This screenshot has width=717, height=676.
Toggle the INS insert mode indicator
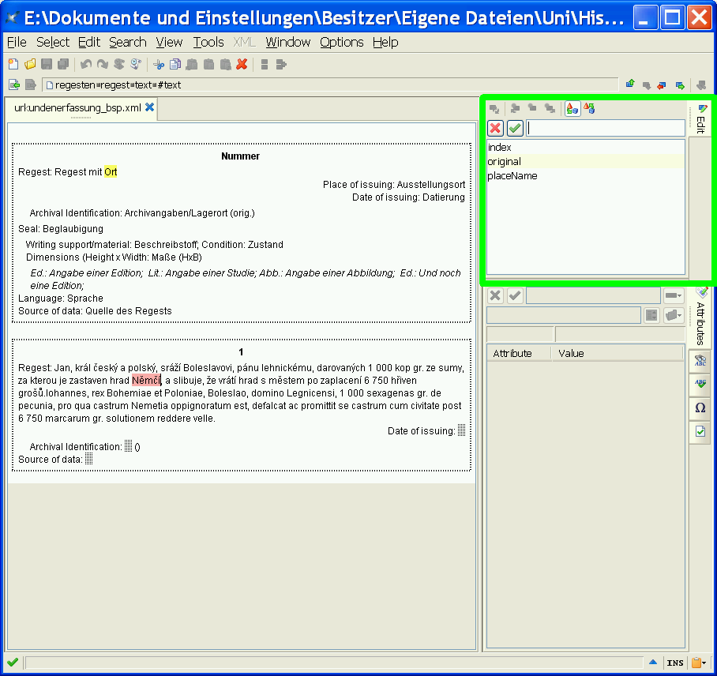point(675,663)
